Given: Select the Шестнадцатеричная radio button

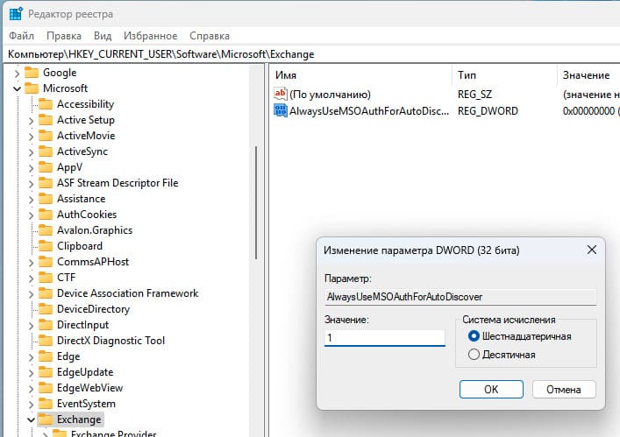Looking at the screenshot, I should (x=474, y=336).
